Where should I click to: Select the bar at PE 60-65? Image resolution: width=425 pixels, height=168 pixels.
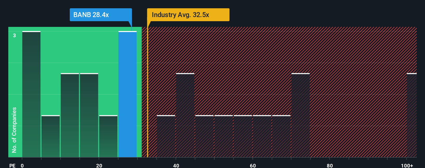[x=262, y=136]
